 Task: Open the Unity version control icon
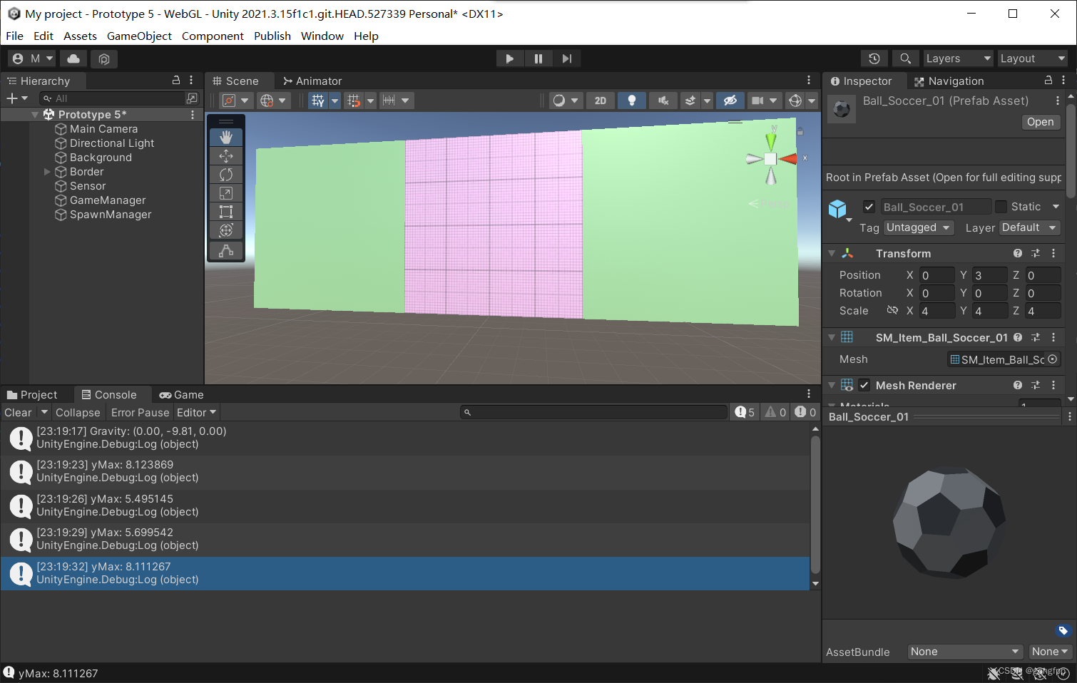pos(104,58)
